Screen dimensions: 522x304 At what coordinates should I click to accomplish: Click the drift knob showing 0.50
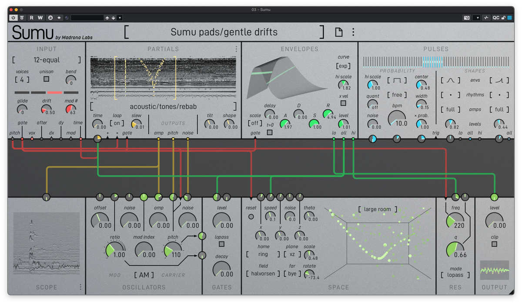[47, 109]
